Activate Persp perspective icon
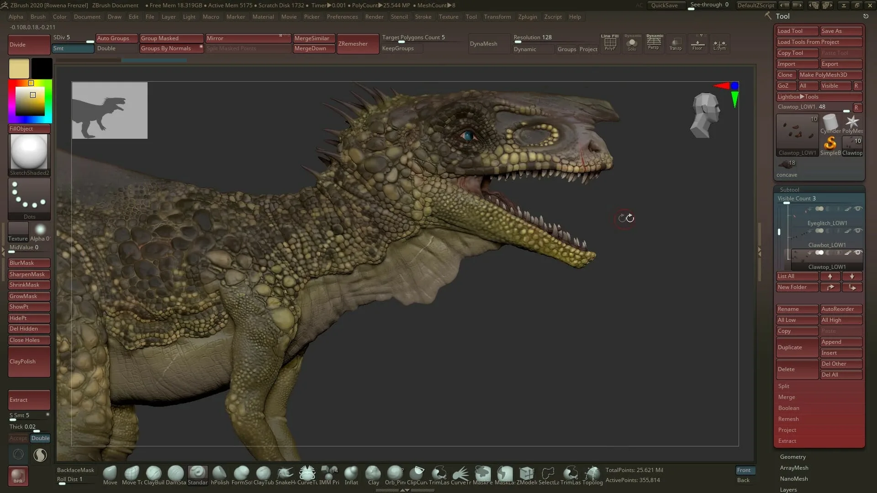 tap(654, 43)
